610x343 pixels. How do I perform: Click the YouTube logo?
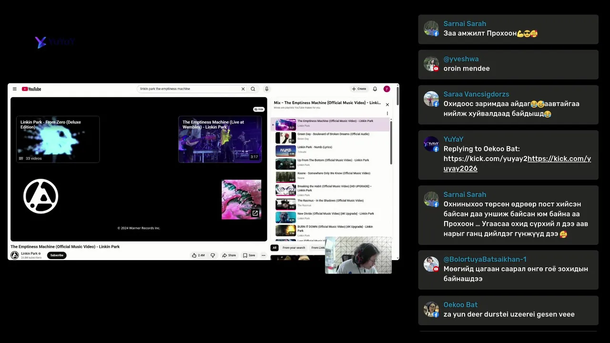tap(31, 89)
